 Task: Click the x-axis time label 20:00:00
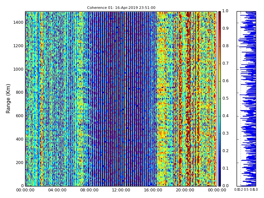pos(185,190)
